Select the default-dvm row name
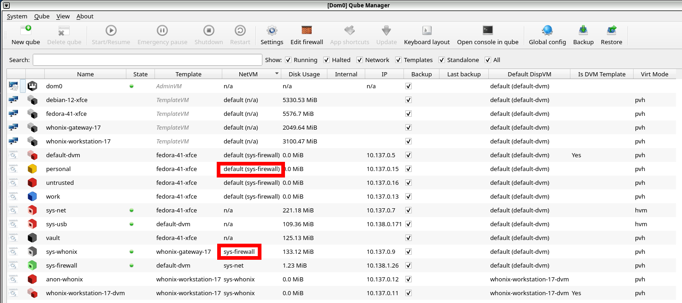 pyautogui.click(x=63, y=155)
